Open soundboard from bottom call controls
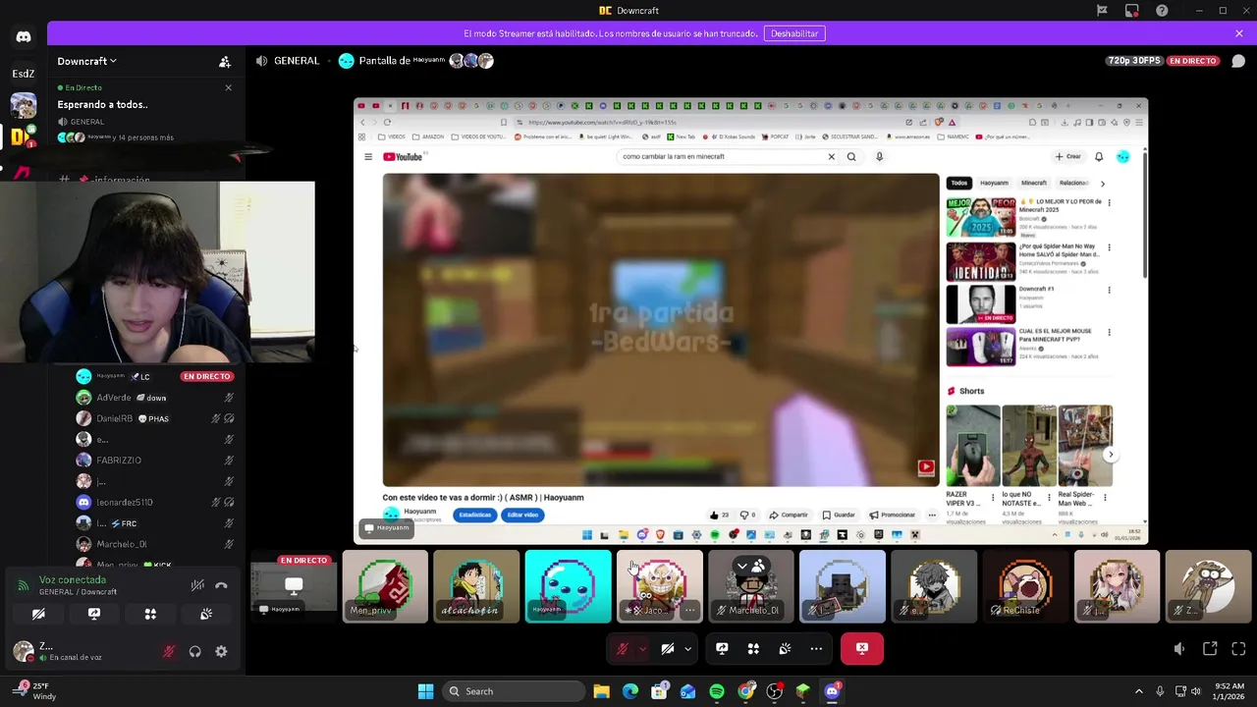The image size is (1257, 707). tap(785, 649)
